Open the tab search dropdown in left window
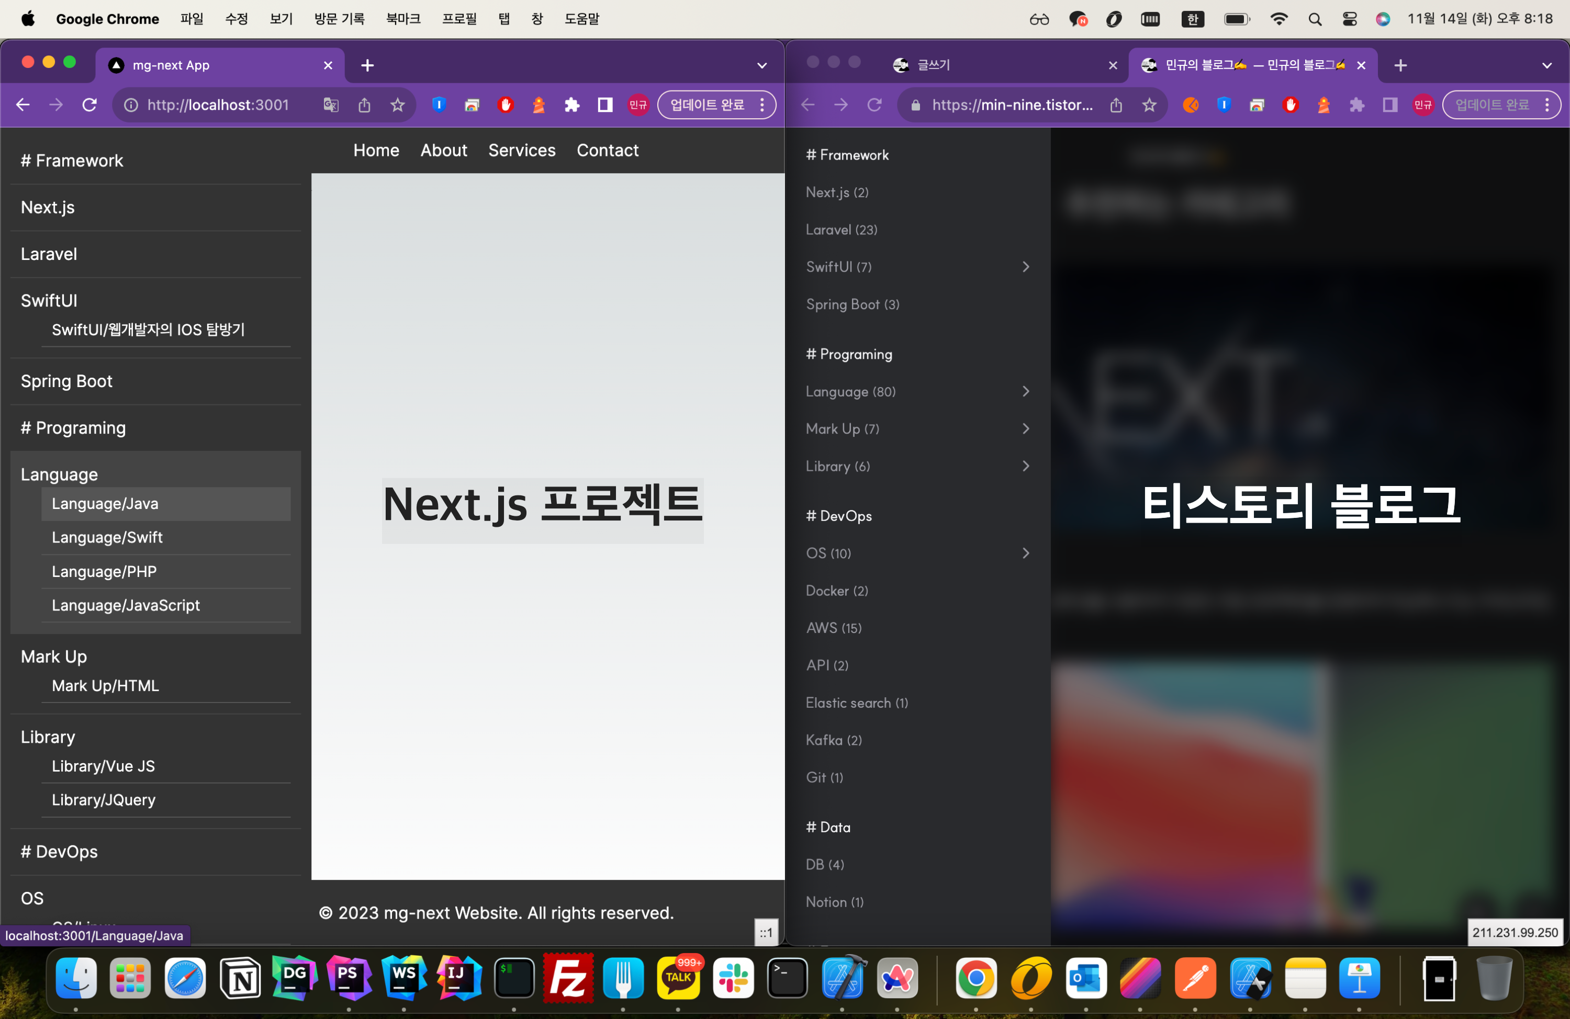This screenshot has width=1570, height=1019. tap(762, 65)
